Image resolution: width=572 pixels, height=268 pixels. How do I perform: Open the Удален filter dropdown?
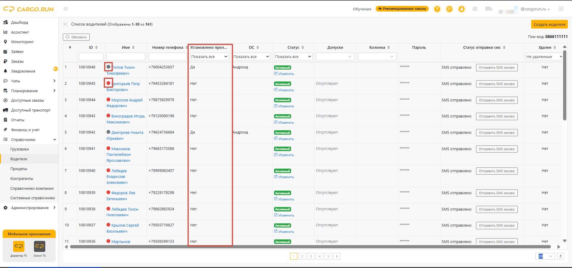coord(544,57)
